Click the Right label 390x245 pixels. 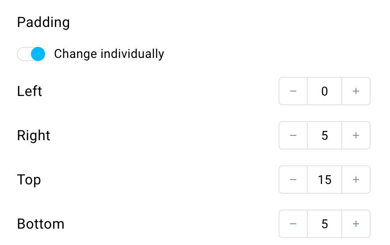34,136
